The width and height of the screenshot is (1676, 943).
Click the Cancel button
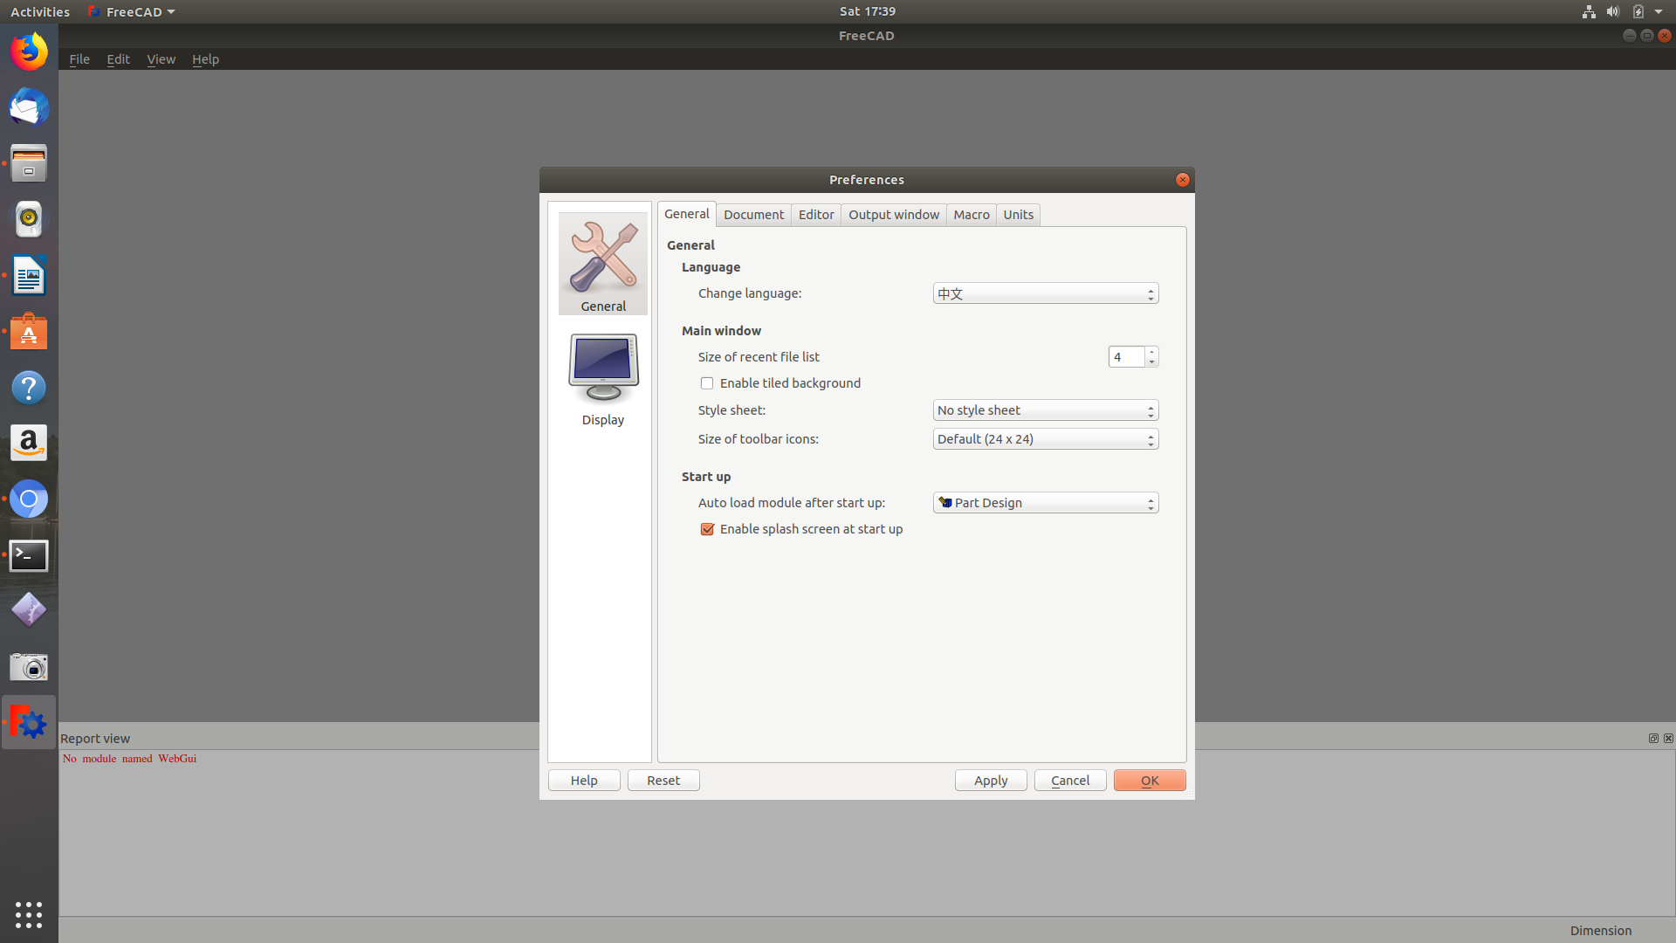click(x=1070, y=781)
